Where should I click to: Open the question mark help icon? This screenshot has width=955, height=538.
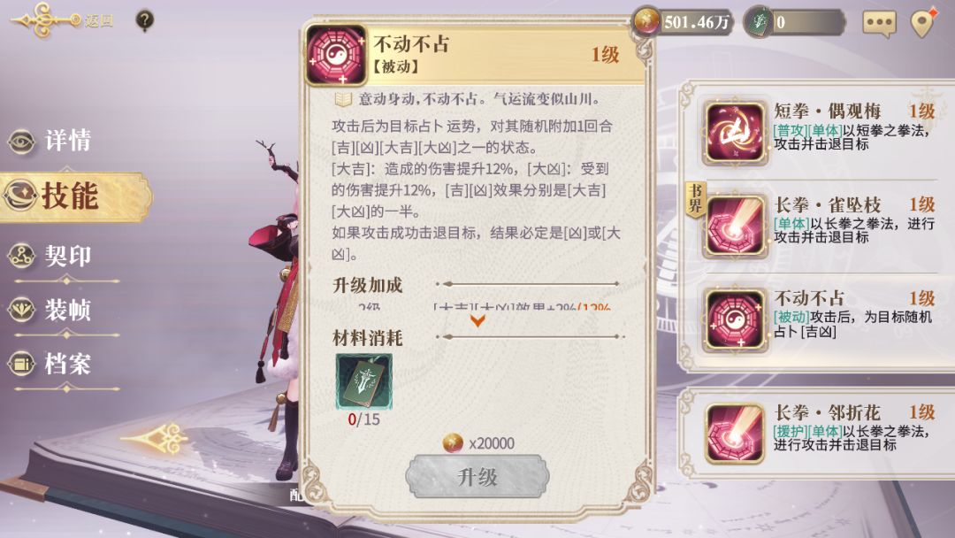tap(144, 20)
